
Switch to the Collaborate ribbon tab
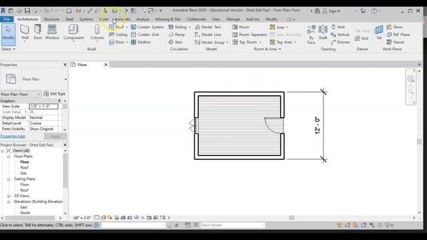[196, 19]
